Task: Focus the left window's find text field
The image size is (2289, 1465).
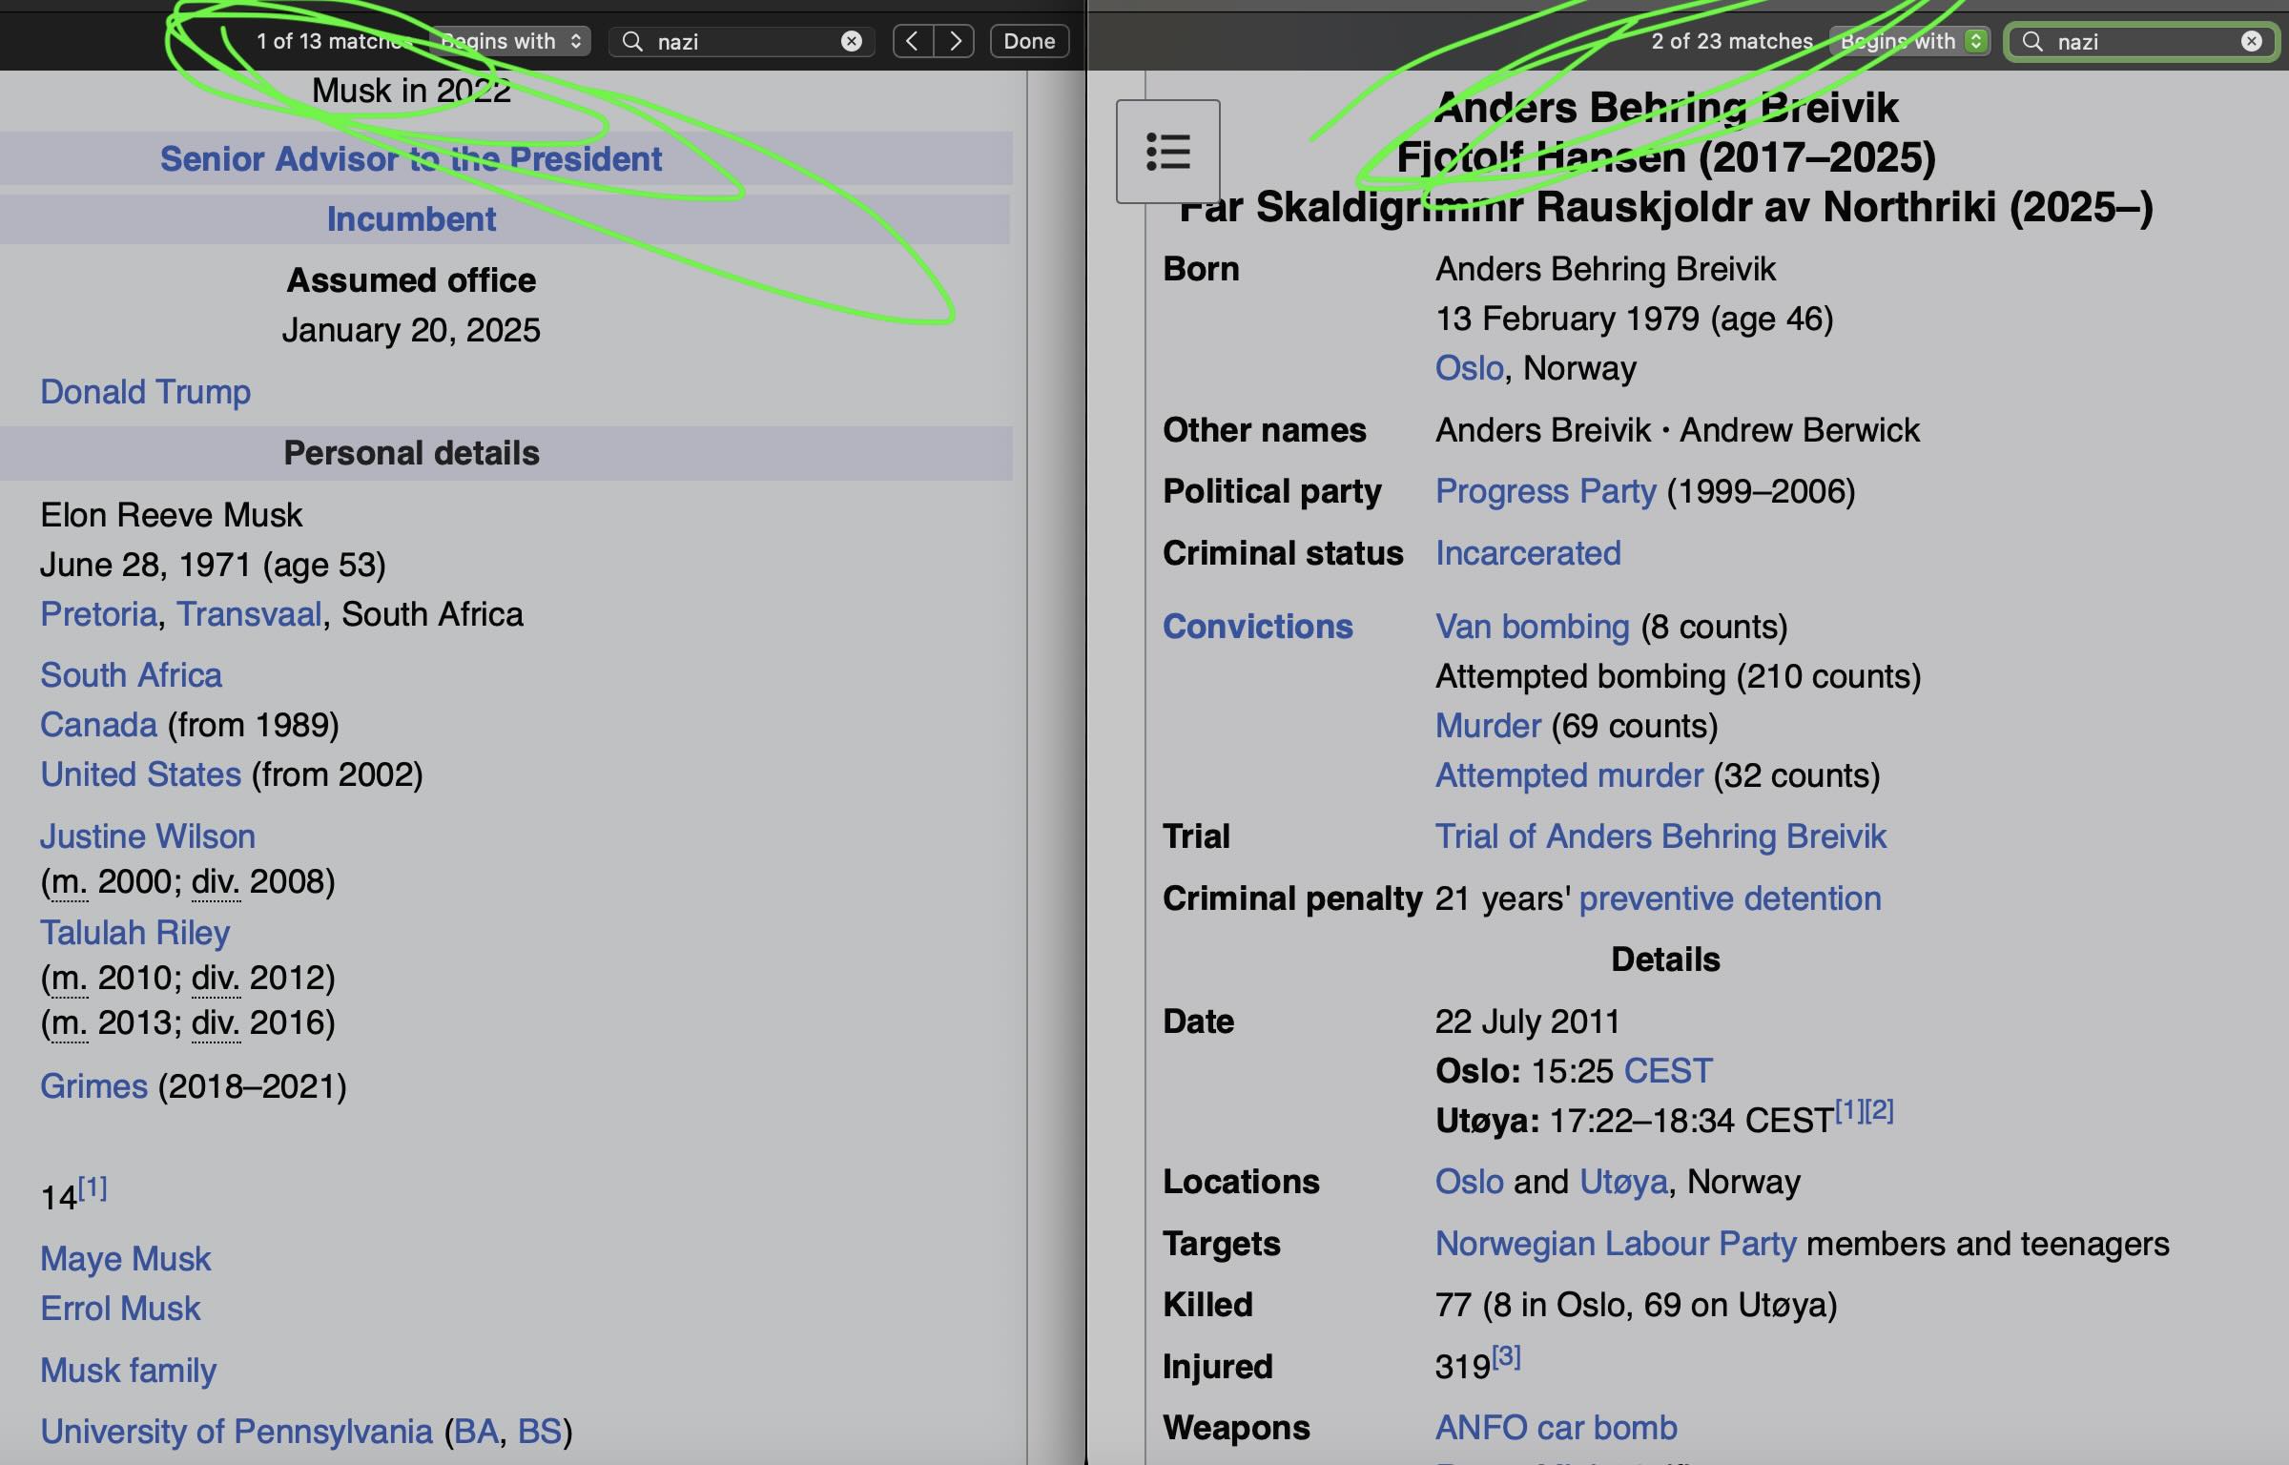Action: 742,41
